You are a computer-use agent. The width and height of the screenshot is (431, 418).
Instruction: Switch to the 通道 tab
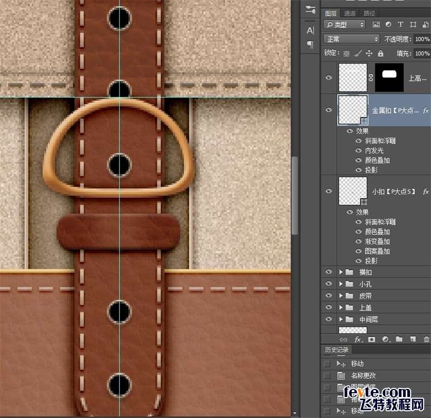click(350, 13)
